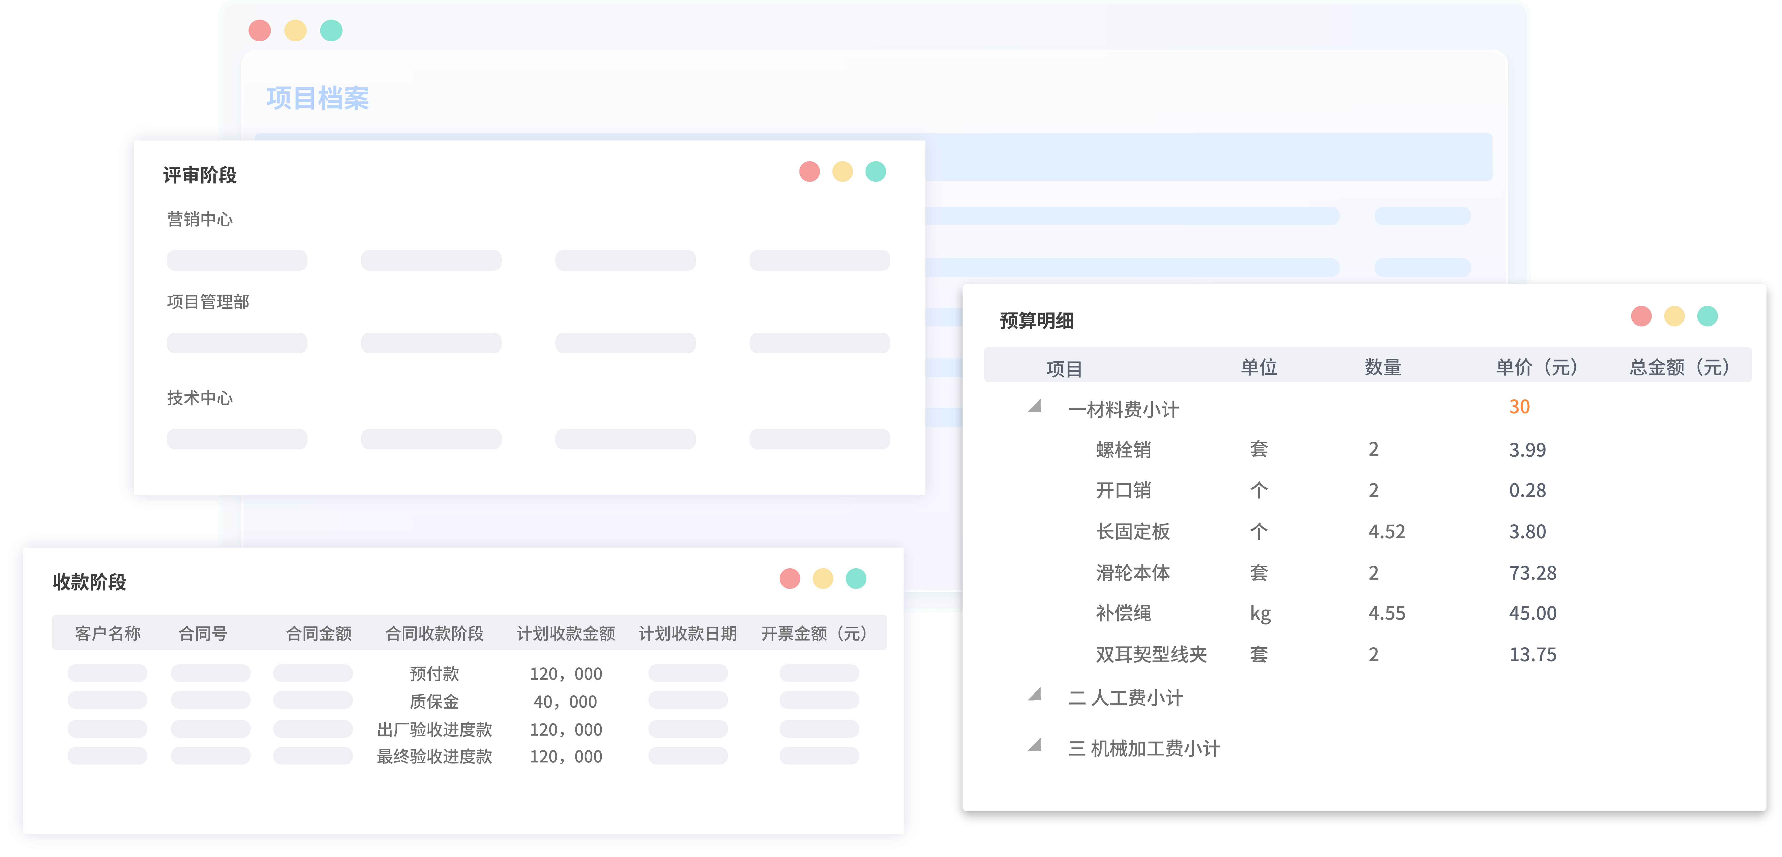Select the 最终验收进度款 stage
Screen dimensions: 1782x857
tap(435, 757)
